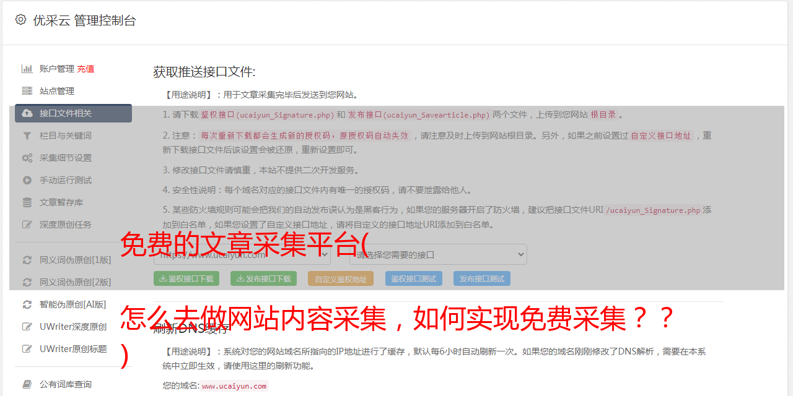
Task: Click the server icon for 站点管理
Action: click(x=27, y=91)
